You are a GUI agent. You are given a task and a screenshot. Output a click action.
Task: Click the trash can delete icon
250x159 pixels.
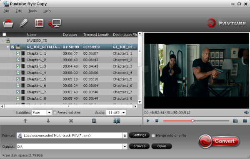pos(94,121)
